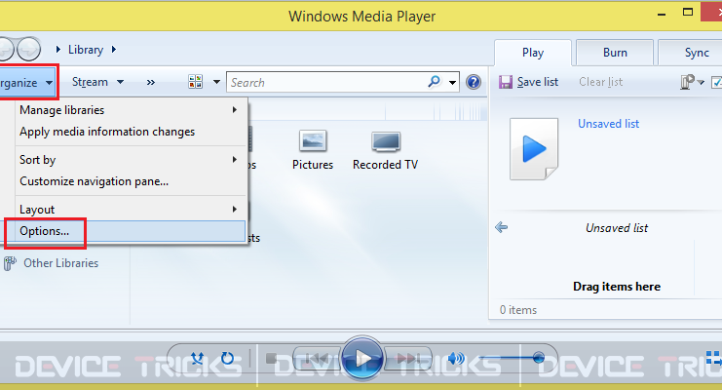Open the Recorded TV library icon
Viewport: 722px width, 390px height.
[x=386, y=150]
